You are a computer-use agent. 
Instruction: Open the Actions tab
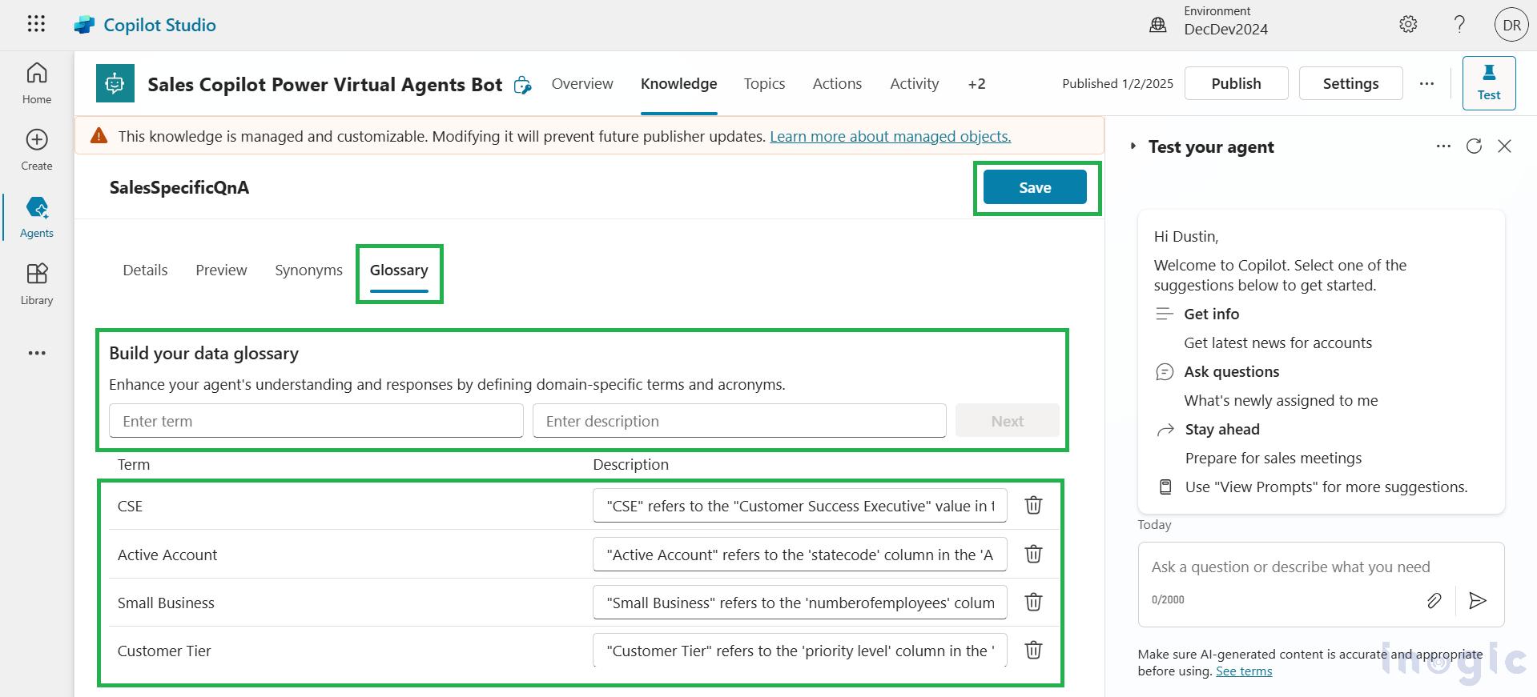coord(837,83)
